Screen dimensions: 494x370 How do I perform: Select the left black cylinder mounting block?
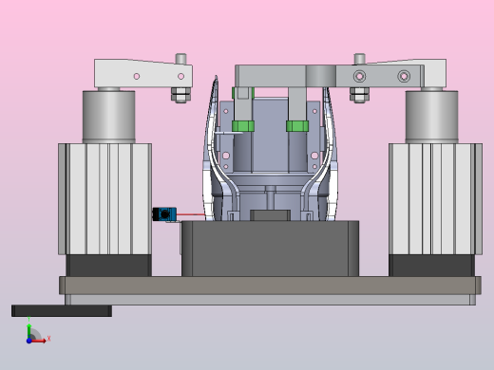click(108, 266)
